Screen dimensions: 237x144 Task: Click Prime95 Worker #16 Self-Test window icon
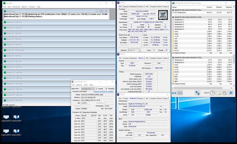[x=5, y=100]
